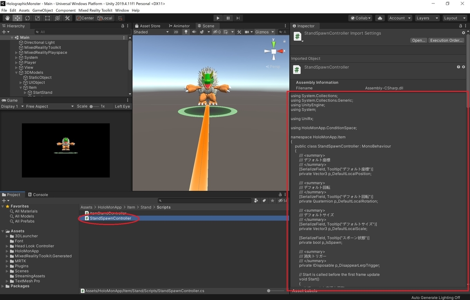Click the Step frame button

coord(238,18)
